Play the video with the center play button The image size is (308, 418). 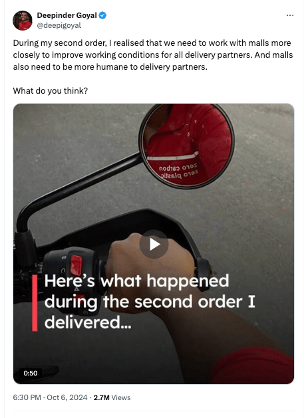click(154, 244)
